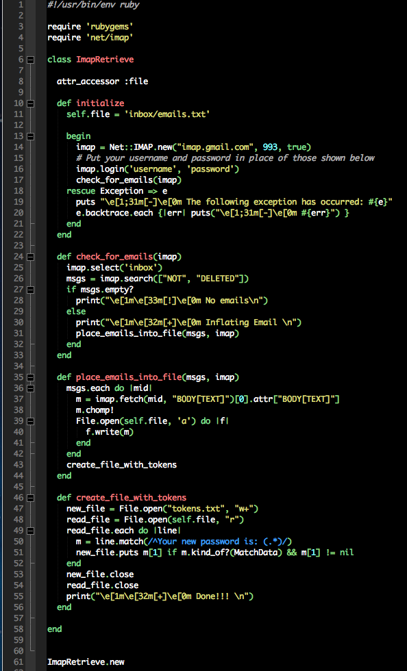The height and width of the screenshot is (671, 407).
Task: Collapse the File.open do block
Action: click(x=30, y=421)
